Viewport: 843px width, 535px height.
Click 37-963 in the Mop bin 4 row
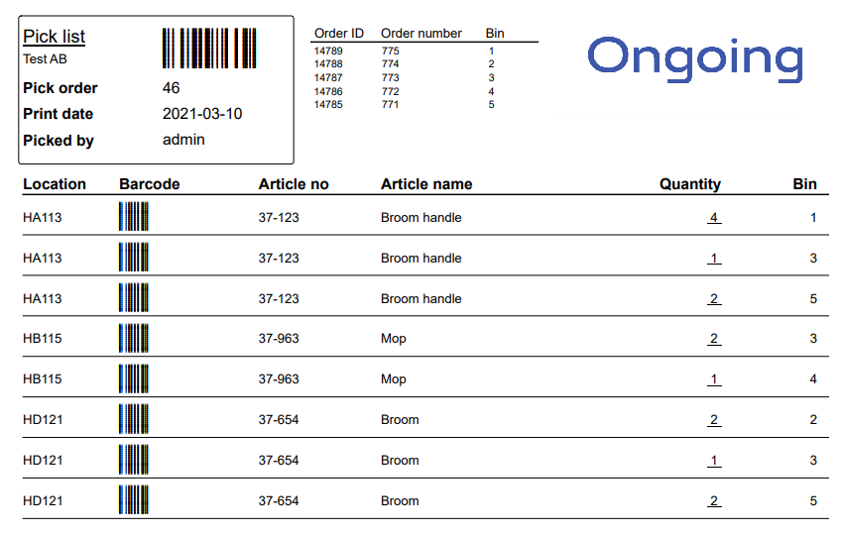coord(279,379)
